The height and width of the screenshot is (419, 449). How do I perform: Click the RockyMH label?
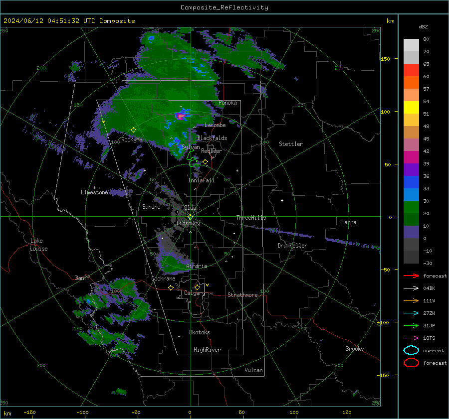(x=132, y=140)
